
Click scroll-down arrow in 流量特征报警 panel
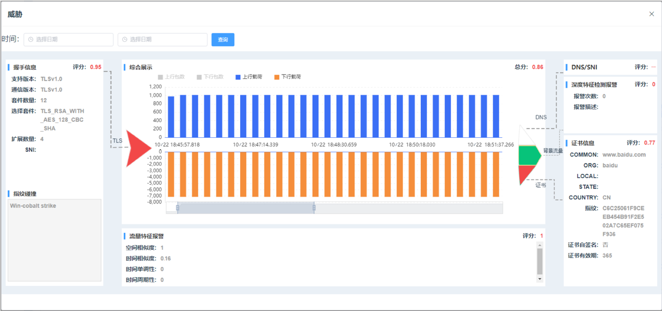click(x=540, y=279)
